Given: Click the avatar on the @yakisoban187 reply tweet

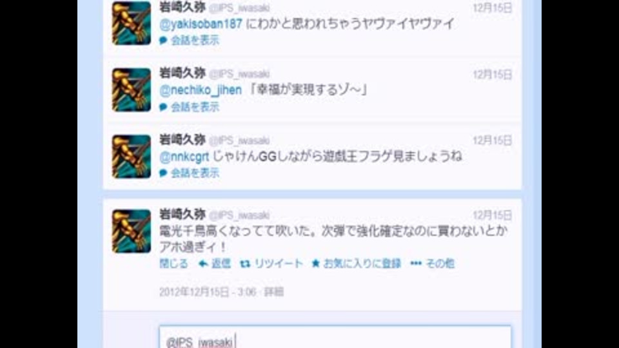Looking at the screenshot, I should [132, 23].
